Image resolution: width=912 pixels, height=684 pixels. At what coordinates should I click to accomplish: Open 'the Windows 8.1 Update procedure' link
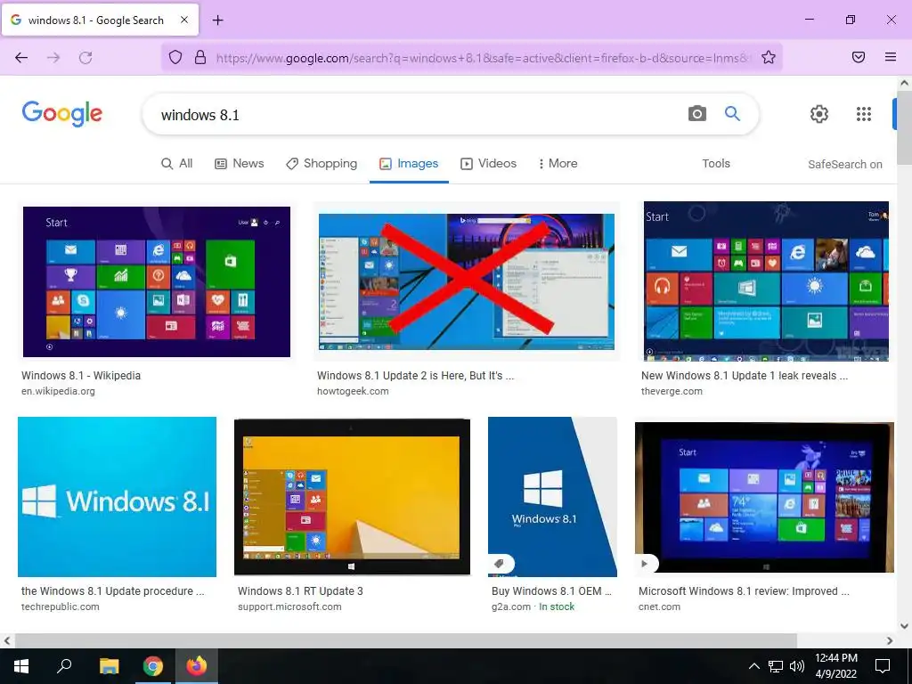pos(113,591)
